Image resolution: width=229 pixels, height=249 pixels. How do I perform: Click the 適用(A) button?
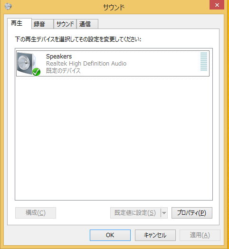tap(200, 235)
